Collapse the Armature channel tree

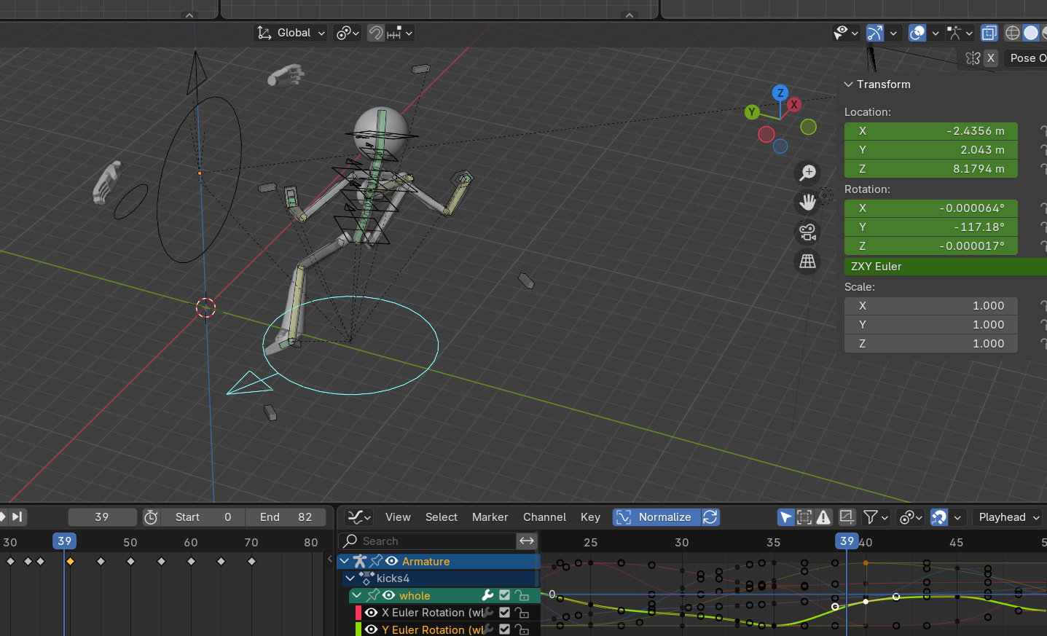345,561
